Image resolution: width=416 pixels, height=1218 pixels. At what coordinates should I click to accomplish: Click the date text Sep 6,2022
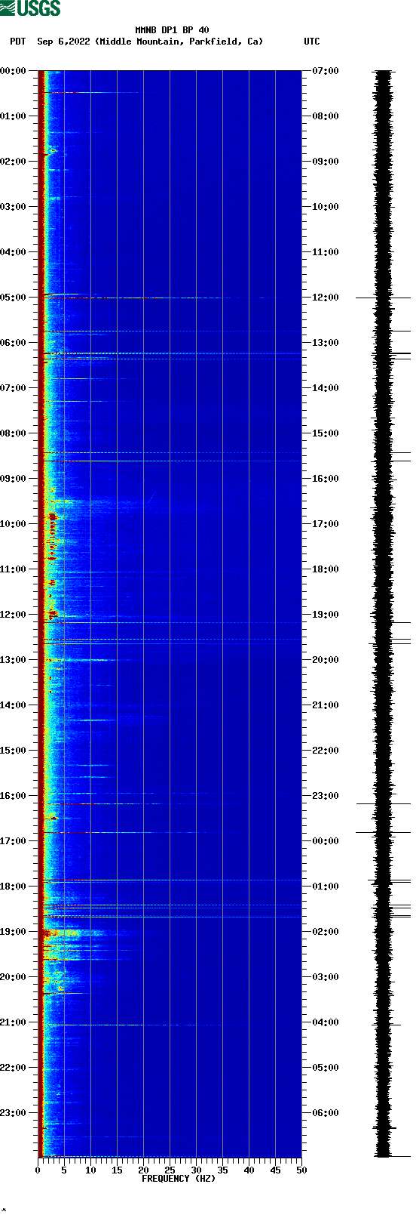coord(63,42)
